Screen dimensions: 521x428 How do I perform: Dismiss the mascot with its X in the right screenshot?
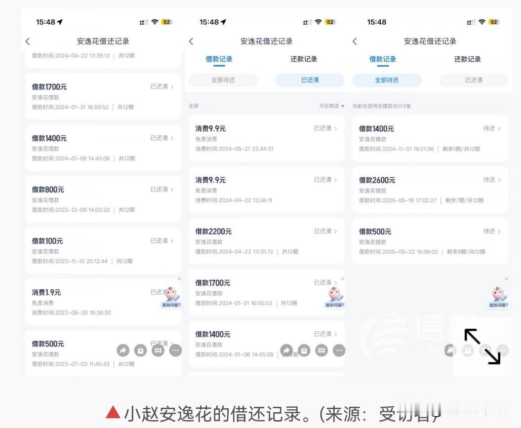coord(506,279)
